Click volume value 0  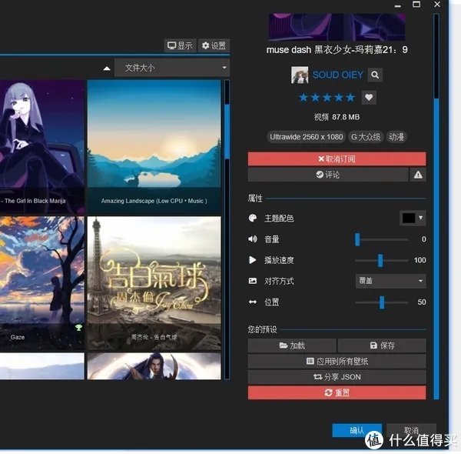[423, 239]
